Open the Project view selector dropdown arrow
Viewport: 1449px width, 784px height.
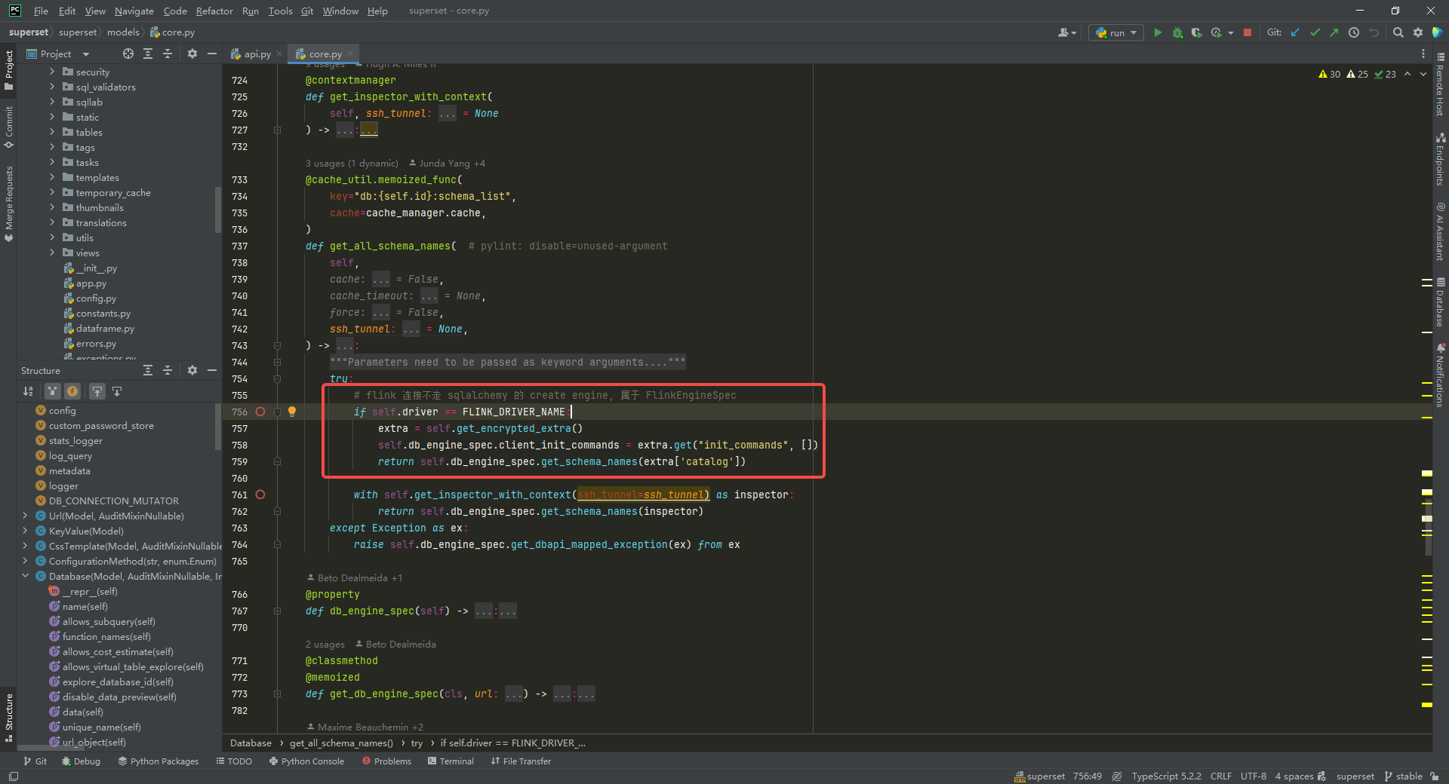(86, 54)
